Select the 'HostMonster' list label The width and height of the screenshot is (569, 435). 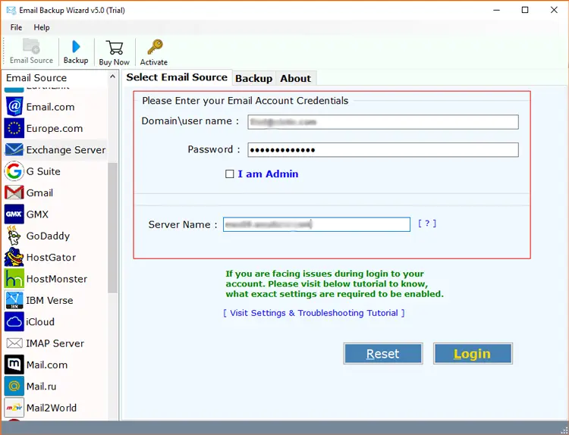[x=57, y=279]
